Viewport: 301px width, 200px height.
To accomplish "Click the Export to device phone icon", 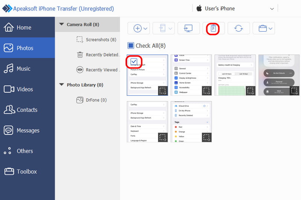I will coord(163,28).
